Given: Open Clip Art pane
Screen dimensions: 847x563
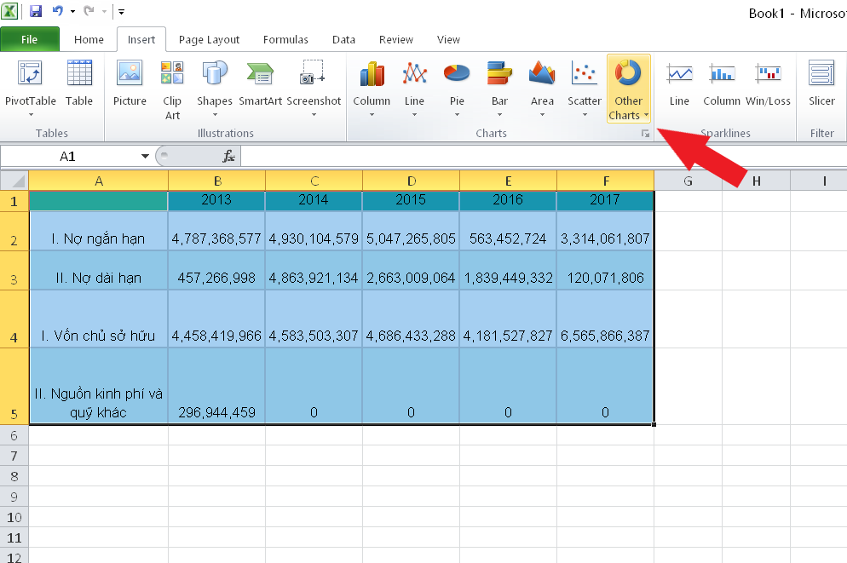Looking at the screenshot, I should (172, 89).
